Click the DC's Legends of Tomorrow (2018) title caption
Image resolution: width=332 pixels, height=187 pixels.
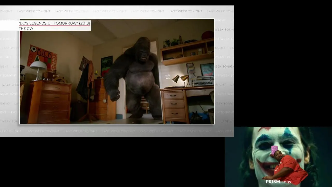point(54,23)
